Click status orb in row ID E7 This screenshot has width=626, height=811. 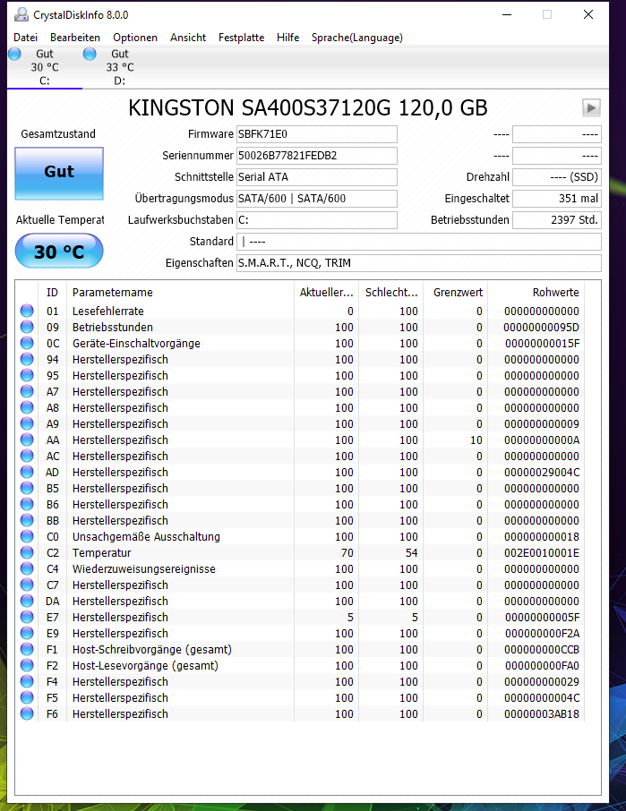tap(27, 617)
